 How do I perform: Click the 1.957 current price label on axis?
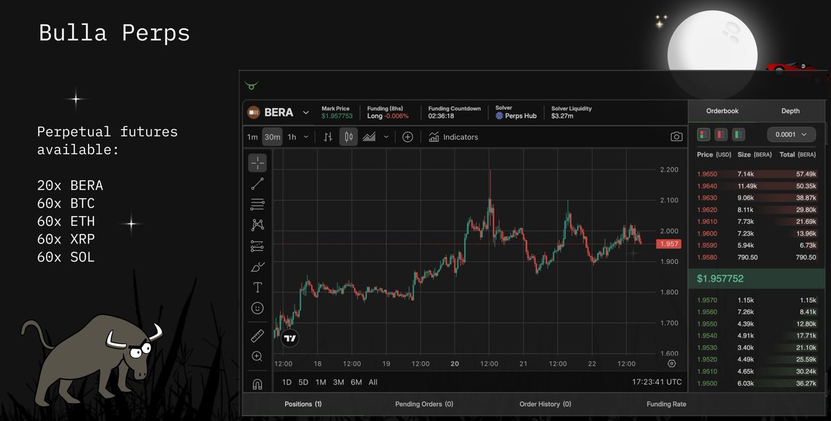669,244
